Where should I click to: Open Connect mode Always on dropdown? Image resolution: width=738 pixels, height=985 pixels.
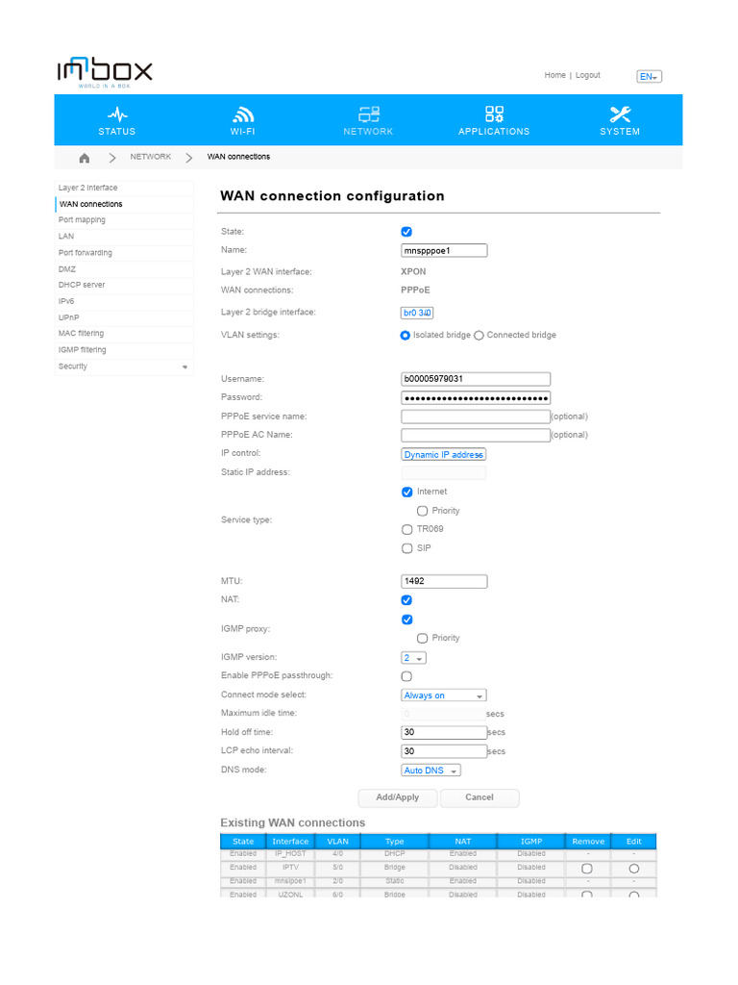(444, 695)
